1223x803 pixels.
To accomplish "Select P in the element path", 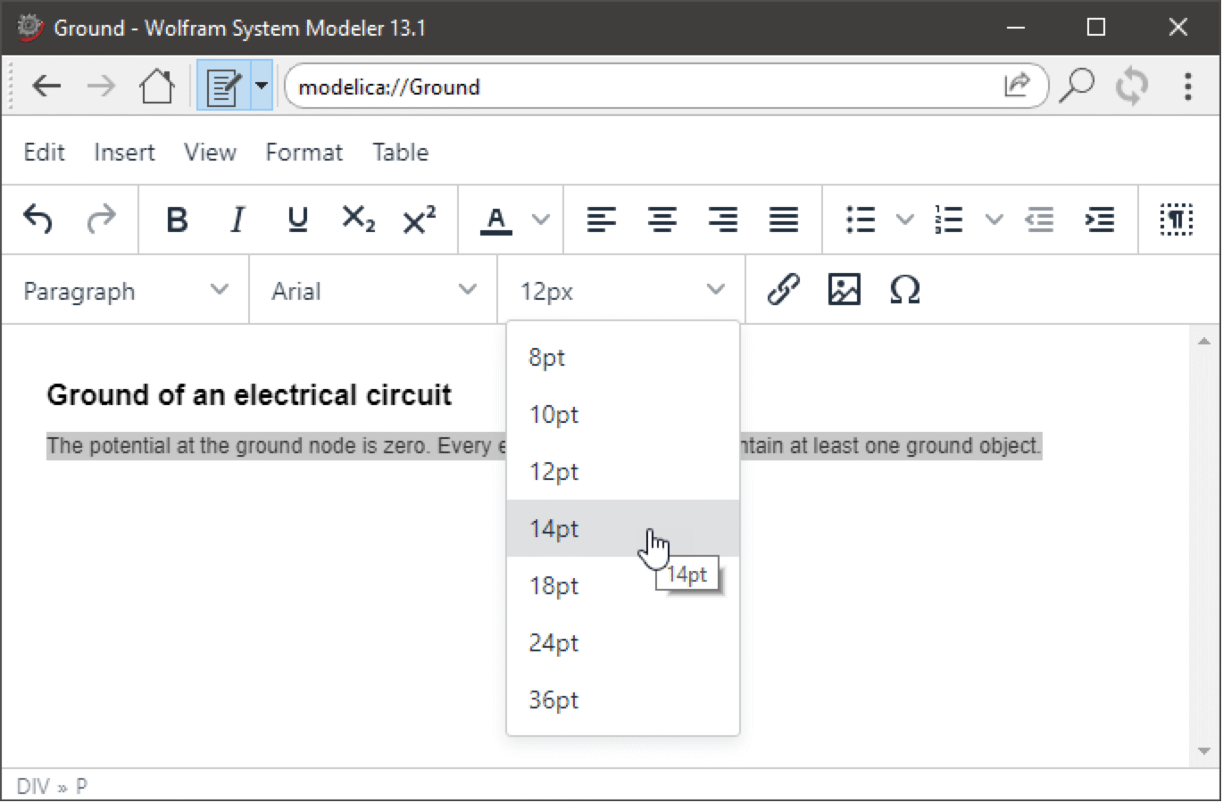I will click(81, 786).
